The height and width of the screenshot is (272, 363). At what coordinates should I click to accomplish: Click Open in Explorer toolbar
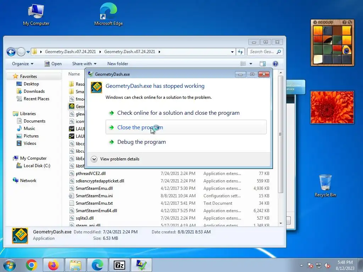(x=53, y=64)
